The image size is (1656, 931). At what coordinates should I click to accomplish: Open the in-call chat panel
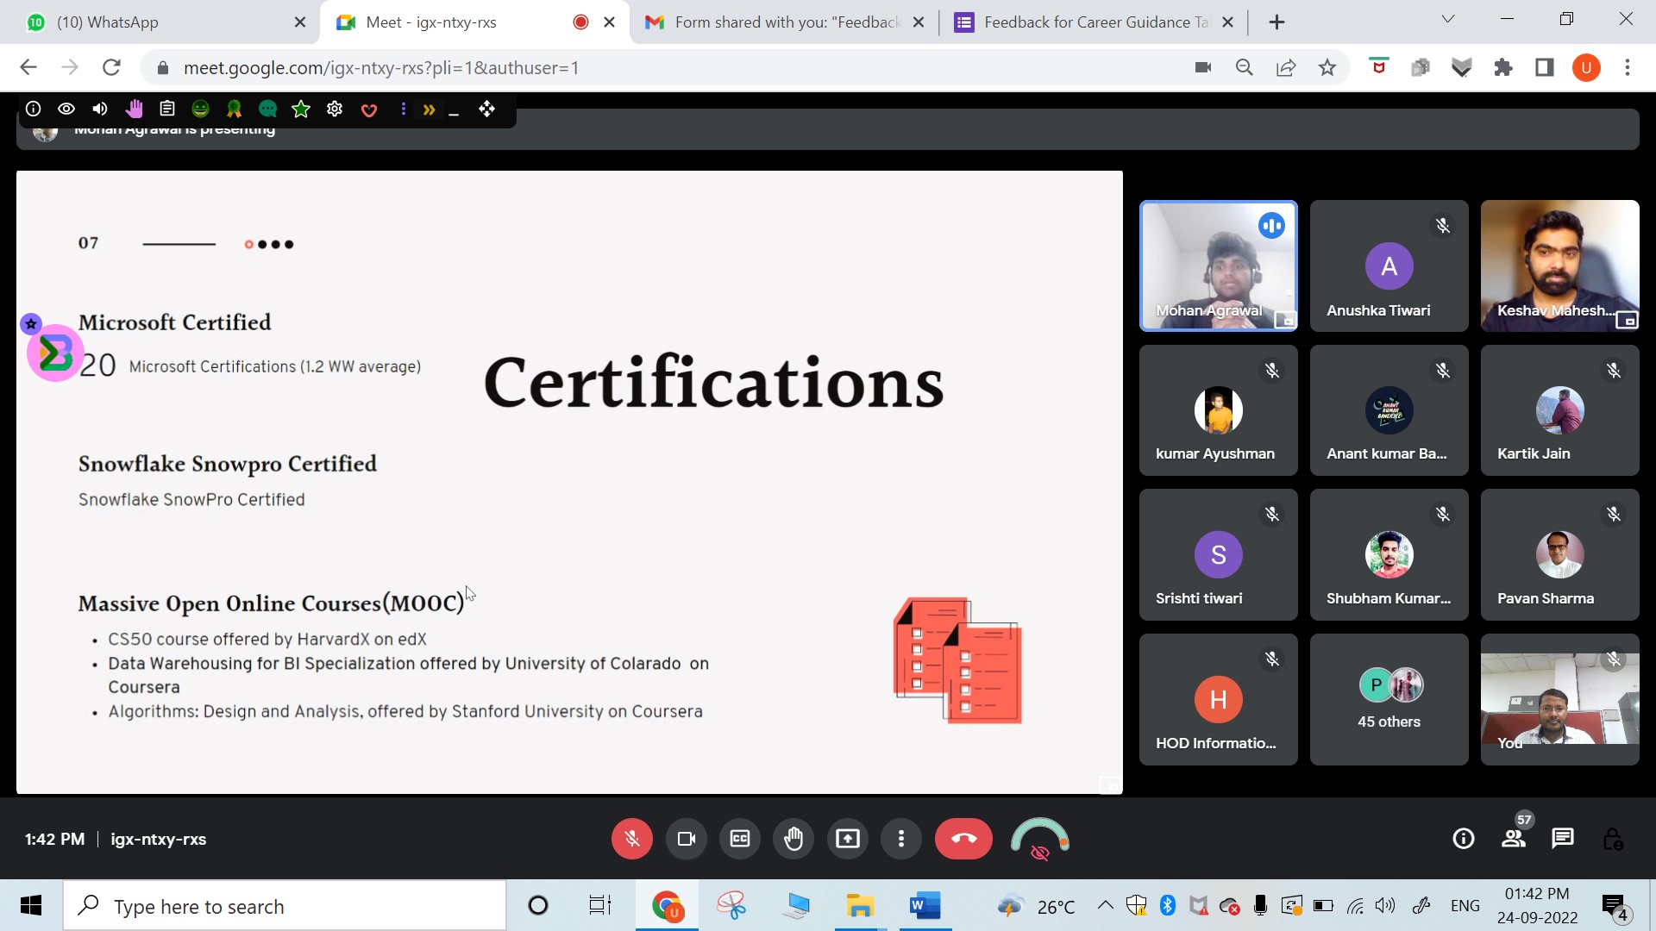1563,839
